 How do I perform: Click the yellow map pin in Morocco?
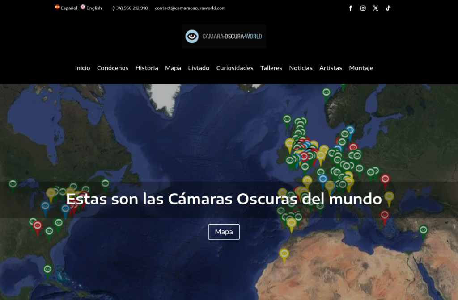click(284, 254)
